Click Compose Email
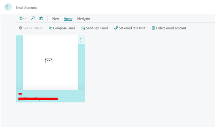The image size is (215, 127). click(62, 28)
